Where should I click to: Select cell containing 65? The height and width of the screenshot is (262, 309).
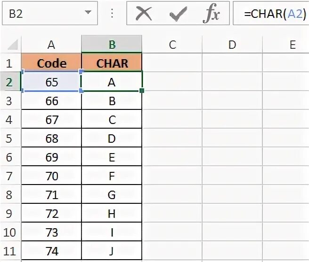[51, 81]
